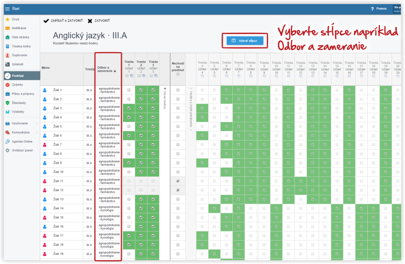Select the Žiak 18 name
The width and height of the screenshot is (405, 264).
[58, 245]
